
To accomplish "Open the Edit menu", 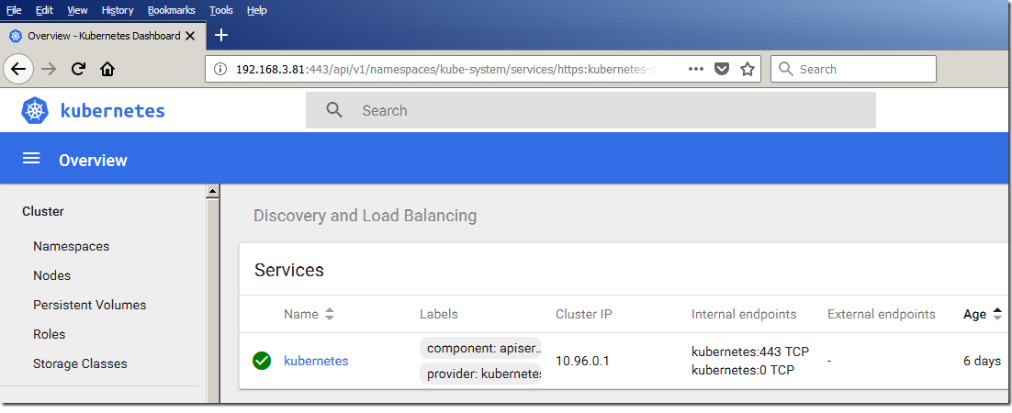I will tap(44, 10).
